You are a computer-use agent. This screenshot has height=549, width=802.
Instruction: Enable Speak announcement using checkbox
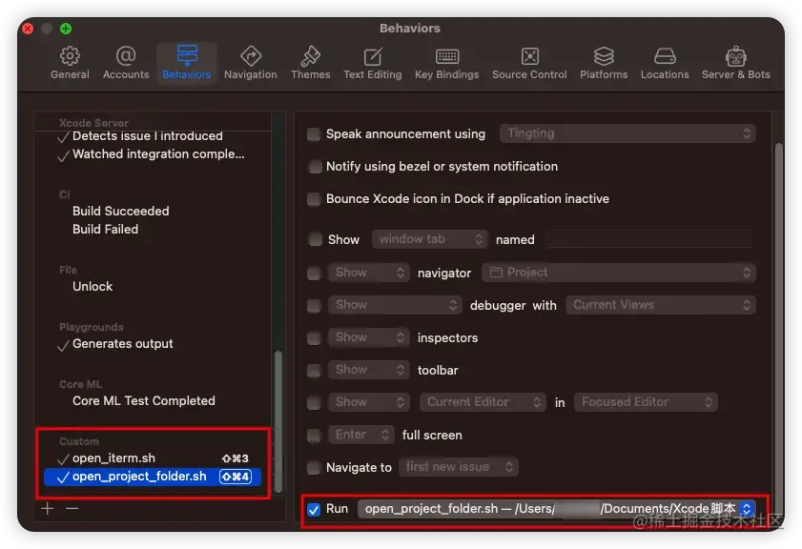point(314,134)
